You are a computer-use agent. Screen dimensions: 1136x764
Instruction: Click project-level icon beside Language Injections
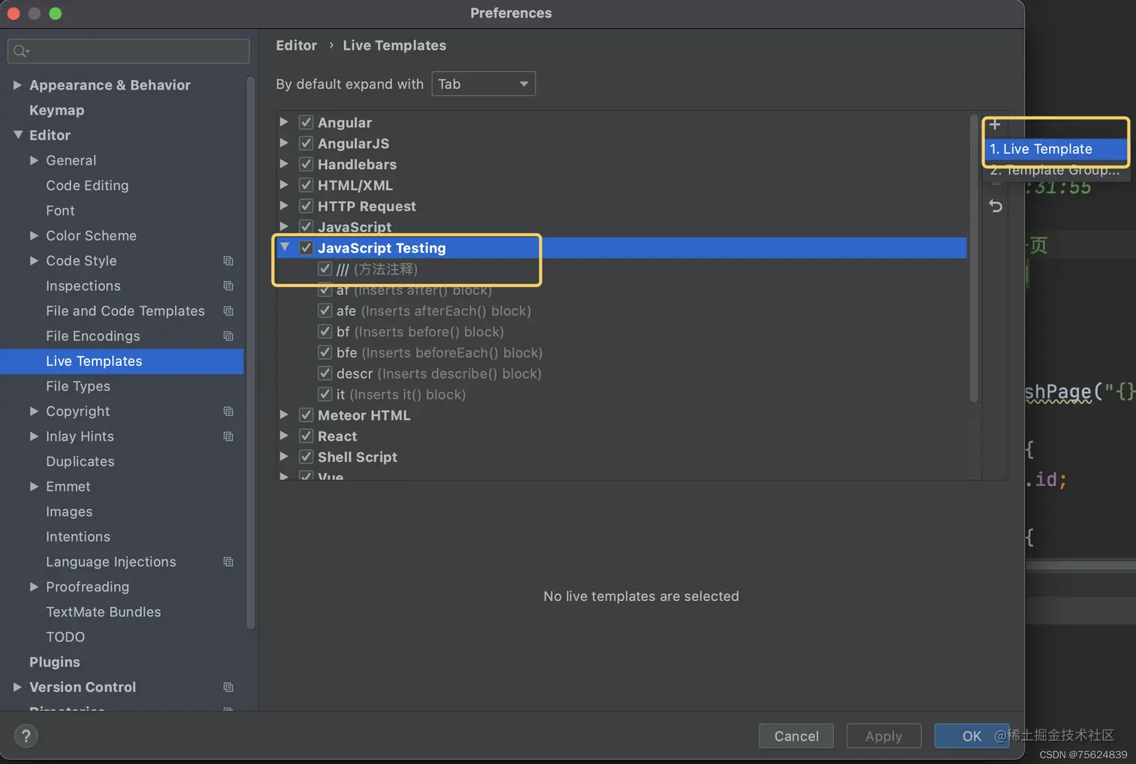228,562
